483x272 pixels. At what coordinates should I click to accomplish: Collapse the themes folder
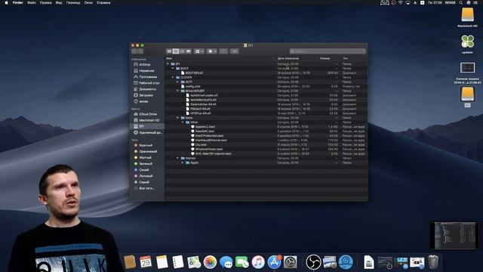click(178, 158)
